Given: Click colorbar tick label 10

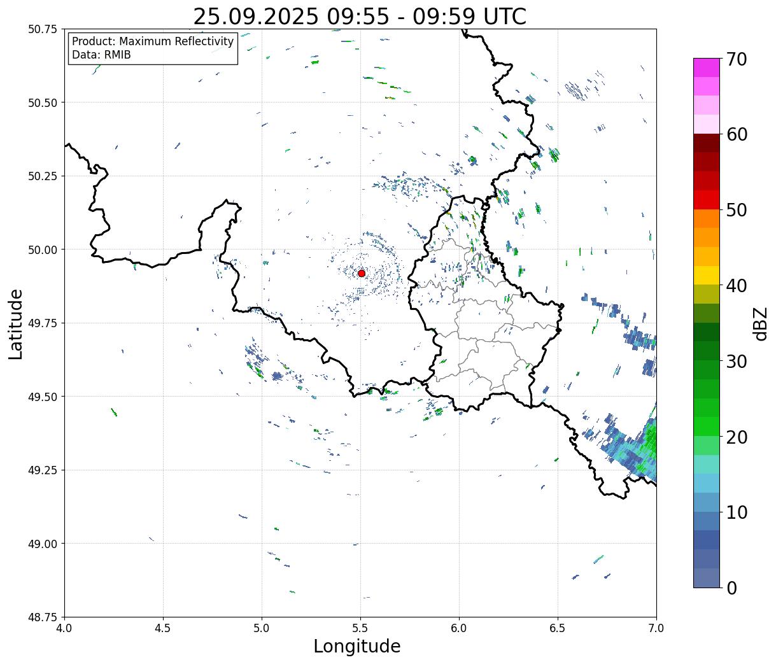Looking at the screenshot, I should pyautogui.click(x=737, y=512).
